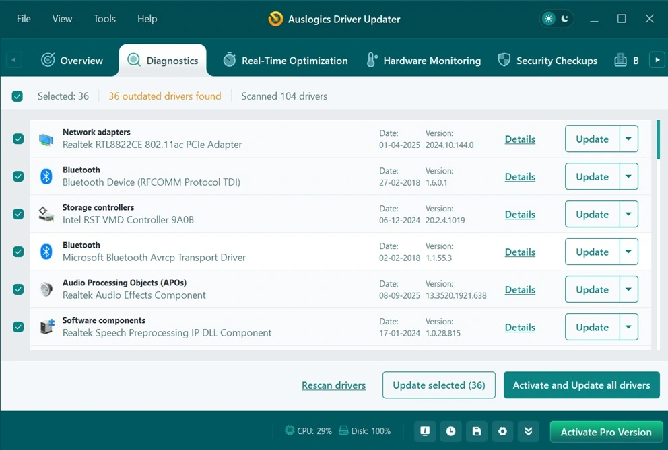Open Details for Bluetooth Device RFCOMM
The image size is (668, 450).
(520, 177)
